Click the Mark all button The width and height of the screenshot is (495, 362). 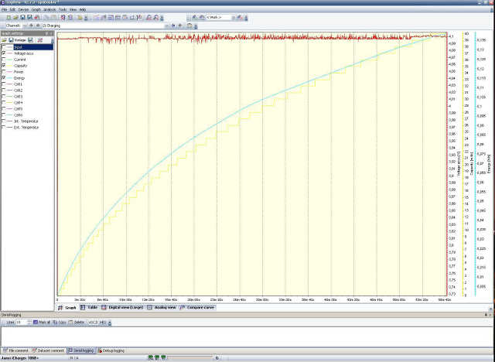coord(40,321)
